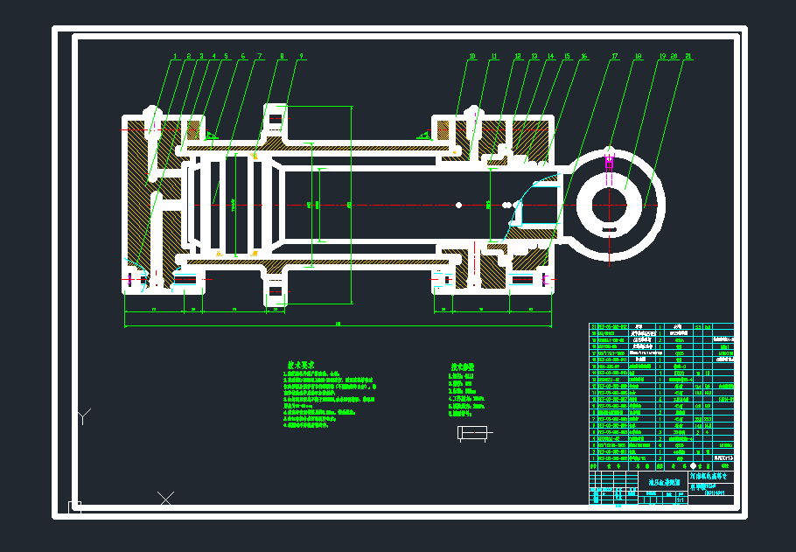Select the small hydraulic cylinder schematic symbol
Image resolution: width=796 pixels, height=552 pixels.
pyautogui.click(x=471, y=433)
